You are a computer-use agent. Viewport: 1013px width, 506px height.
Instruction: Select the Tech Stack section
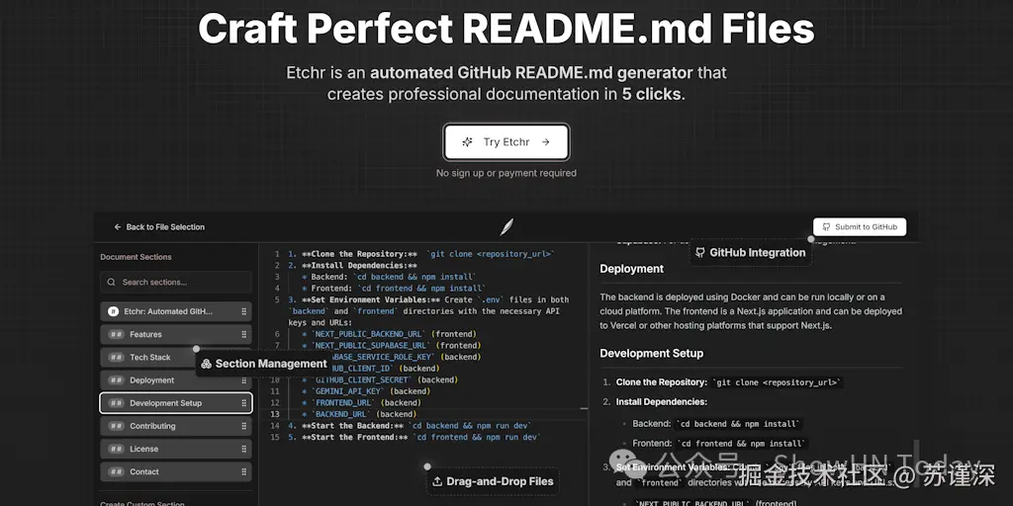(x=176, y=357)
